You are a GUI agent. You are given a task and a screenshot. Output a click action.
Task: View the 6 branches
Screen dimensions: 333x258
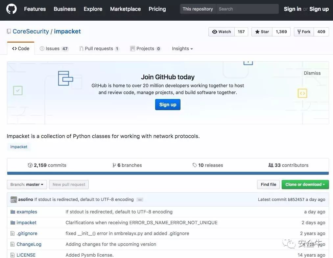coord(127,165)
